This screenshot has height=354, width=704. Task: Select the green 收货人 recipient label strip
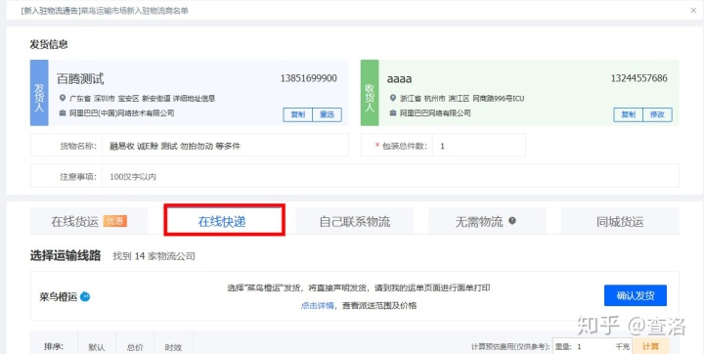pyautogui.click(x=370, y=93)
